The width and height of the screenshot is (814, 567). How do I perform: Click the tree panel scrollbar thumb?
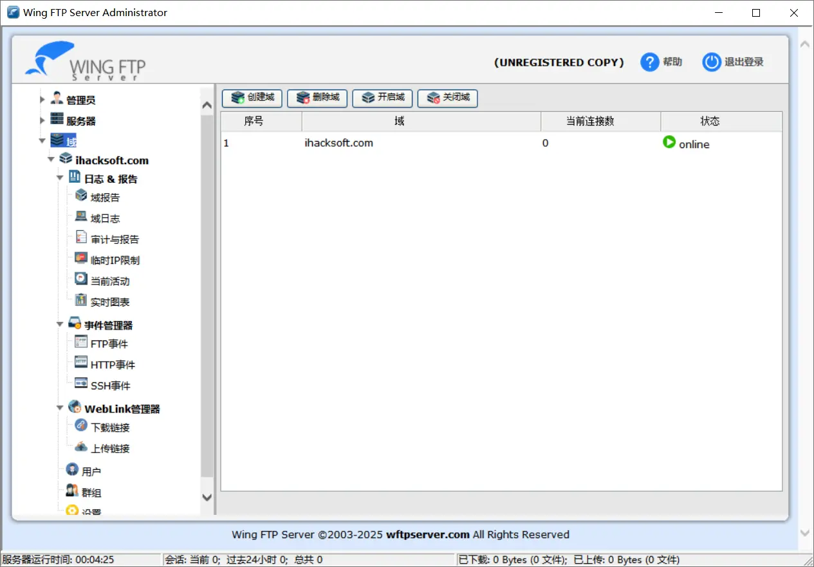pos(207,296)
